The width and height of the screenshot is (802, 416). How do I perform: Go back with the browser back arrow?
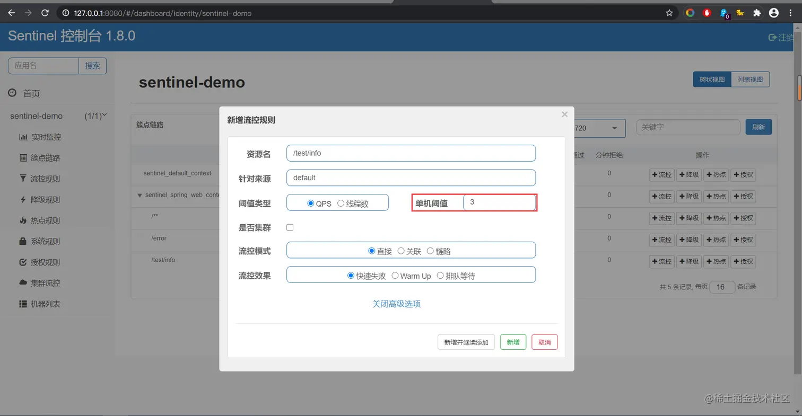pyautogui.click(x=12, y=13)
